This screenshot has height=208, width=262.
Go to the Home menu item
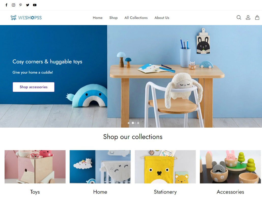pos(98,18)
